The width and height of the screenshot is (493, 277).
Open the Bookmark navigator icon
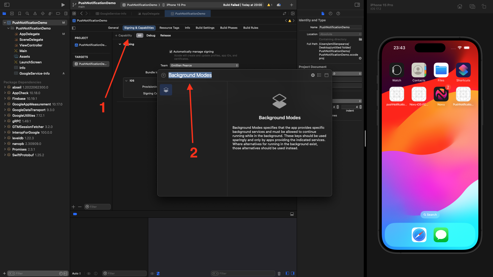point(20,13)
